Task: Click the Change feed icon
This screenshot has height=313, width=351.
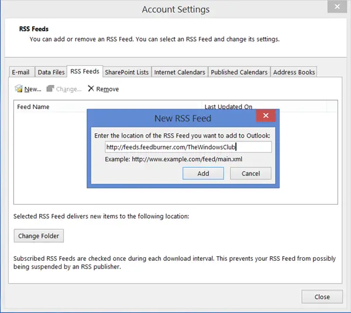Action: click(x=50, y=89)
